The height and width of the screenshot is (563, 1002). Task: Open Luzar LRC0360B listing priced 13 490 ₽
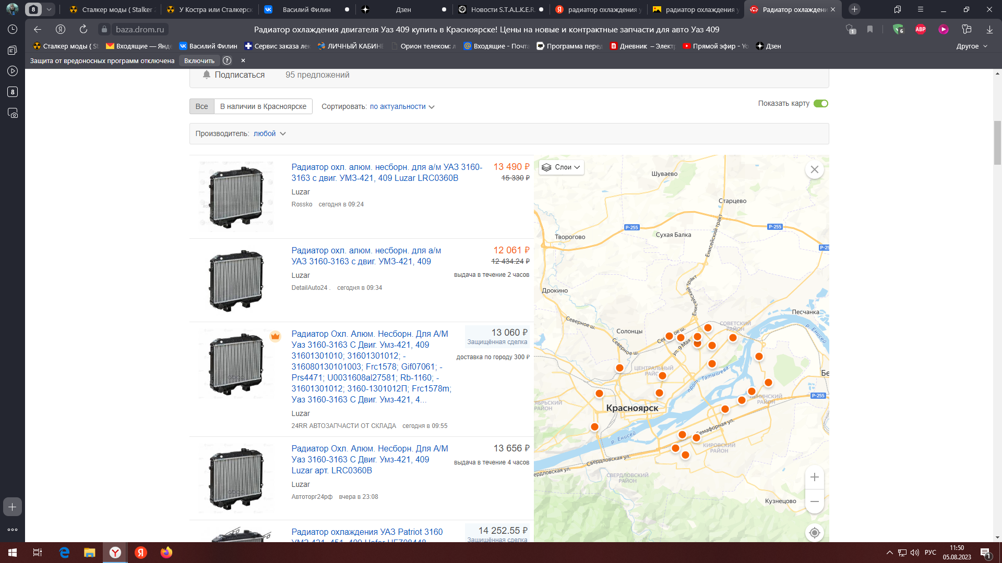point(386,173)
